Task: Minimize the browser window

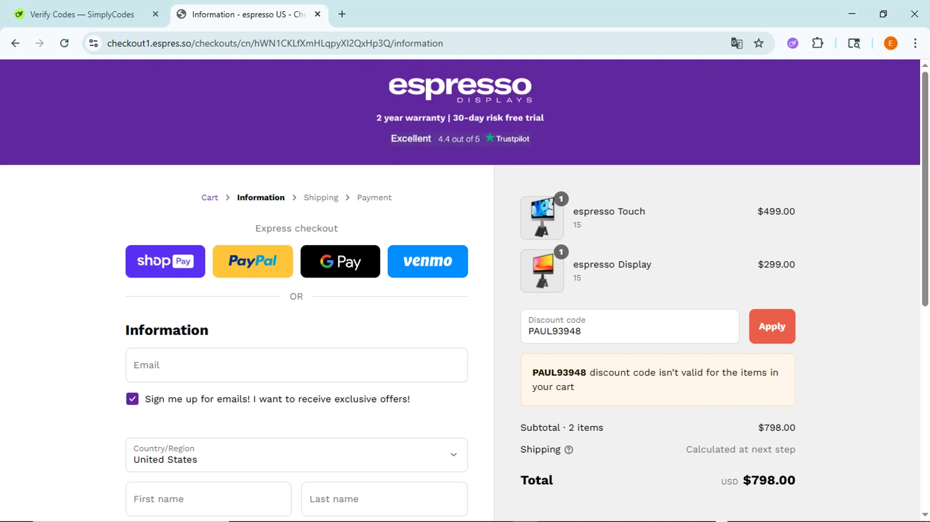Action: point(852,14)
